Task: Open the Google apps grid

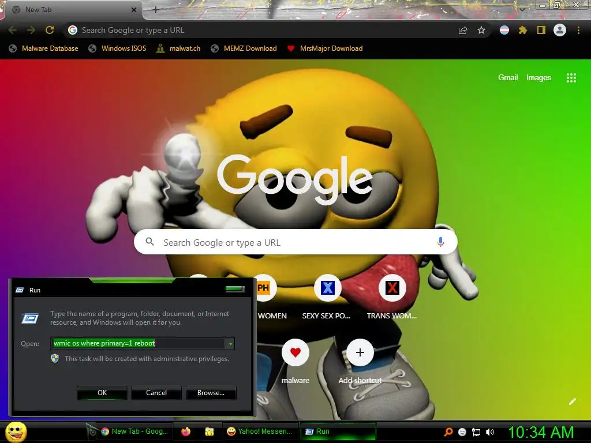Action: click(571, 78)
